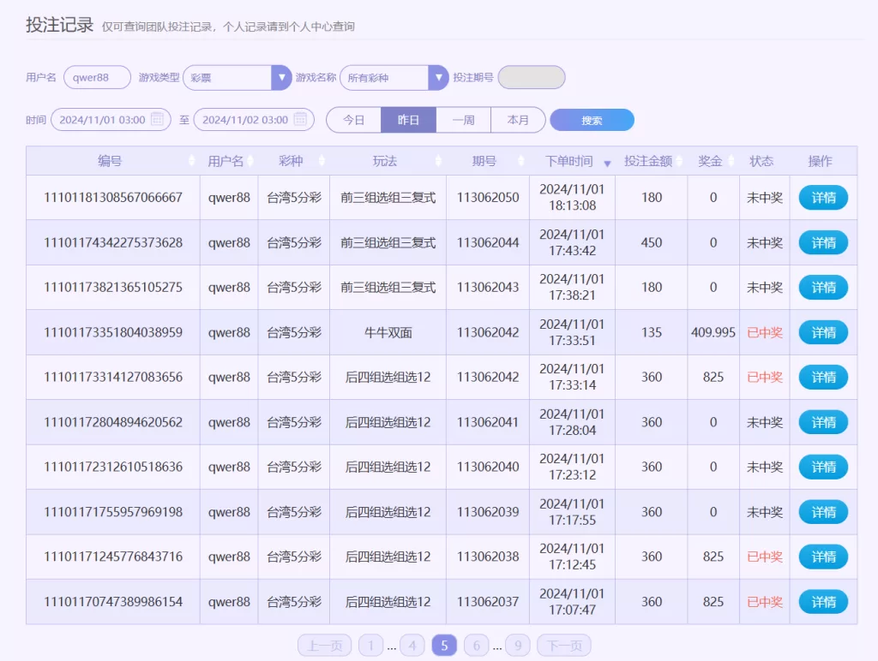Click the 搜索 search button

tap(592, 120)
